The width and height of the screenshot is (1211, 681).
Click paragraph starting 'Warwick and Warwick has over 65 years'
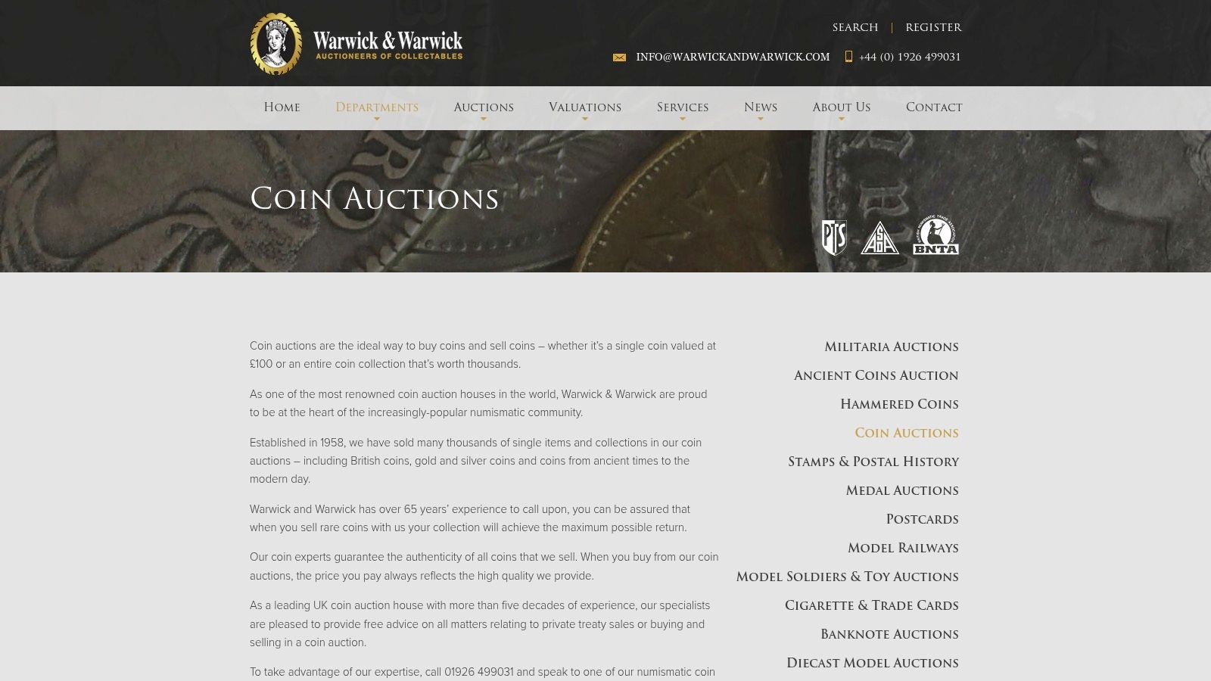[x=471, y=518]
